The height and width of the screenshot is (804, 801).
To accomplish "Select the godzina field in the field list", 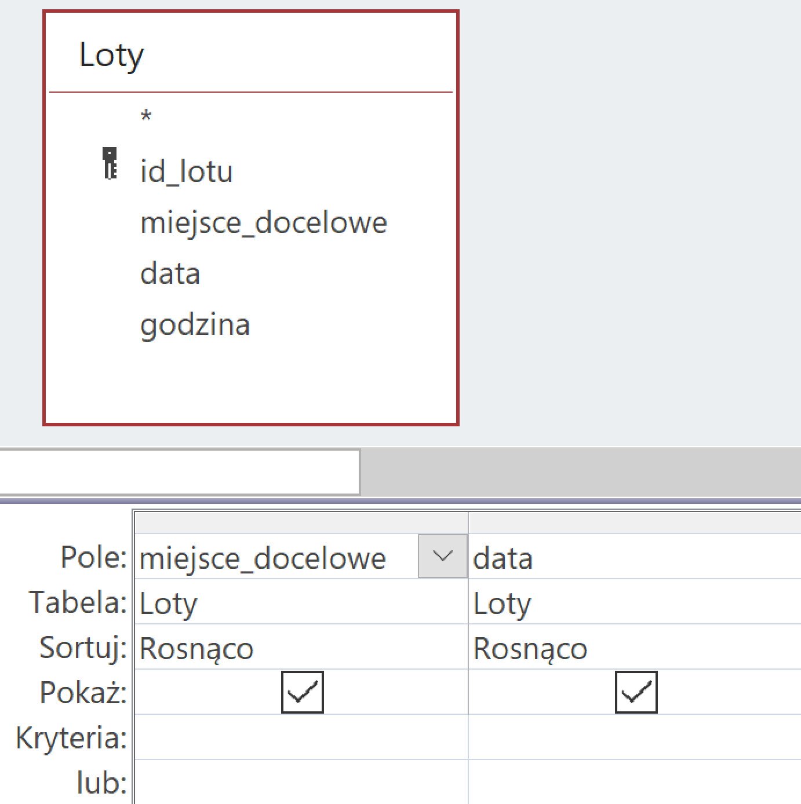I will point(195,323).
